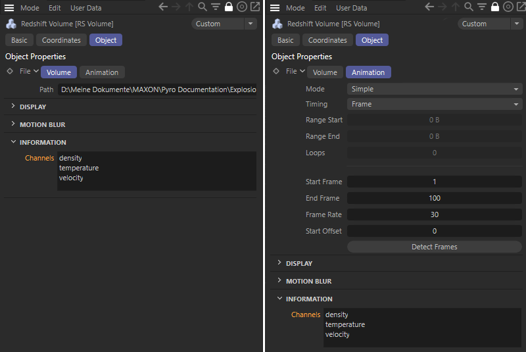
Task: Click the File keyframe diamond in the left panel
Action: [x=10, y=72]
